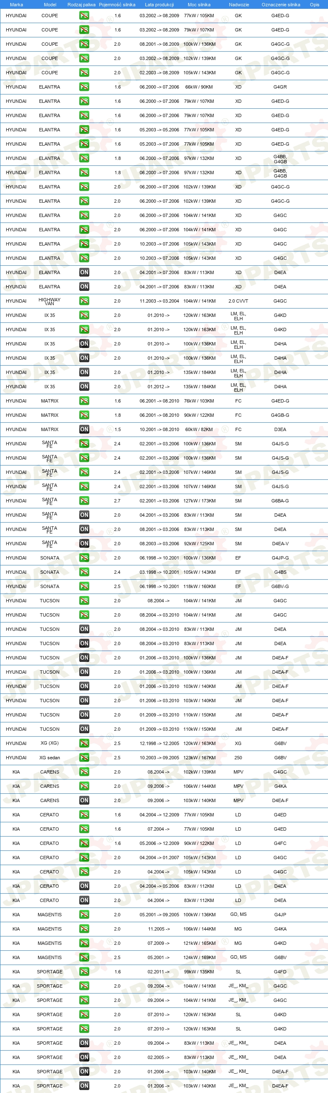Click the Nadwozie column header
The height and width of the screenshot is (1093, 328).
(x=239, y=5)
